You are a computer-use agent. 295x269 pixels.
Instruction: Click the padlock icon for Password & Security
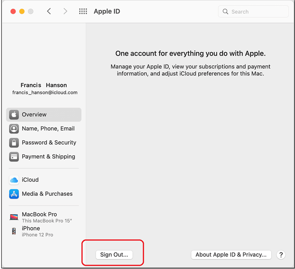[x=14, y=143]
